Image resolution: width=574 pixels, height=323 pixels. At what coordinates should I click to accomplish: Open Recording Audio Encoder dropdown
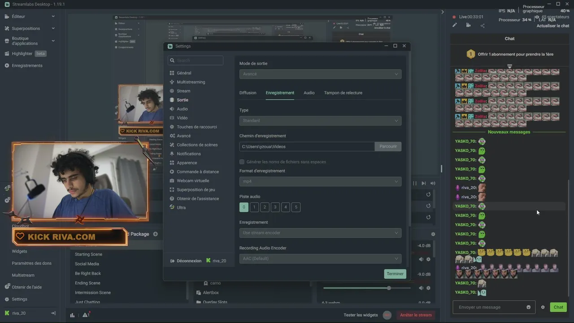[320, 258]
